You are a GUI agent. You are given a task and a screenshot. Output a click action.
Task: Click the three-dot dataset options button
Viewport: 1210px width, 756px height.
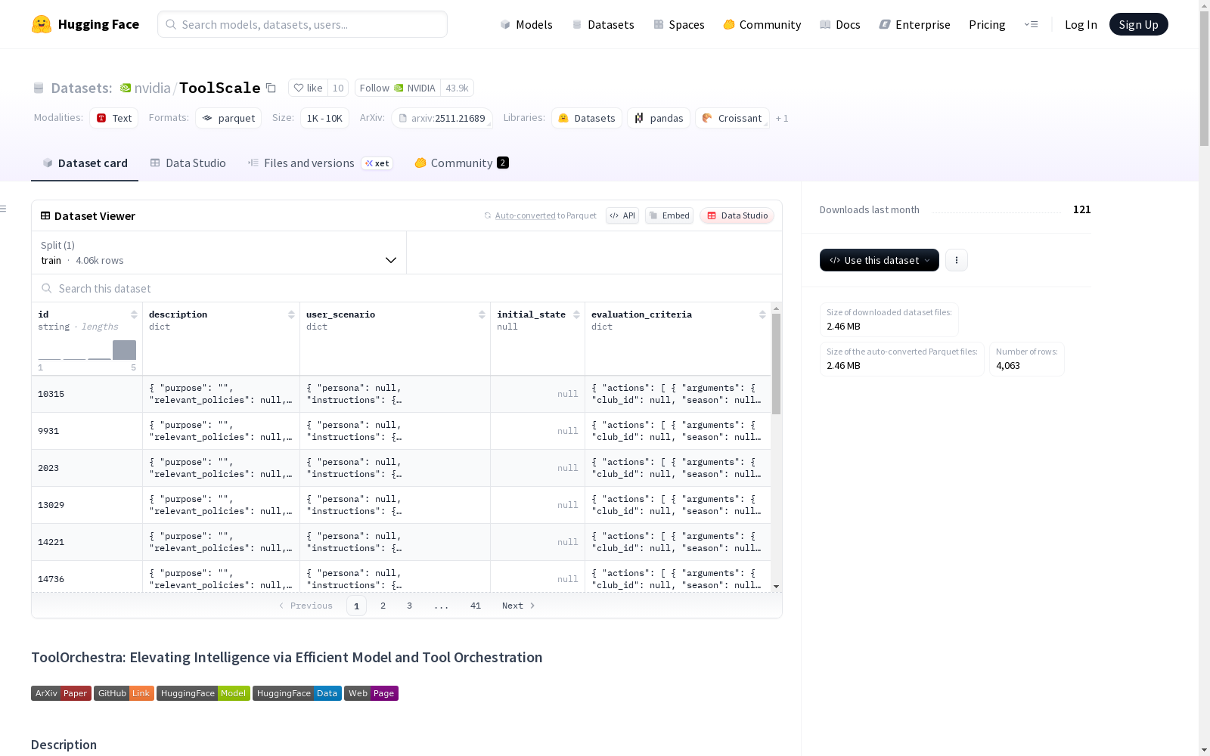pyautogui.click(x=957, y=260)
